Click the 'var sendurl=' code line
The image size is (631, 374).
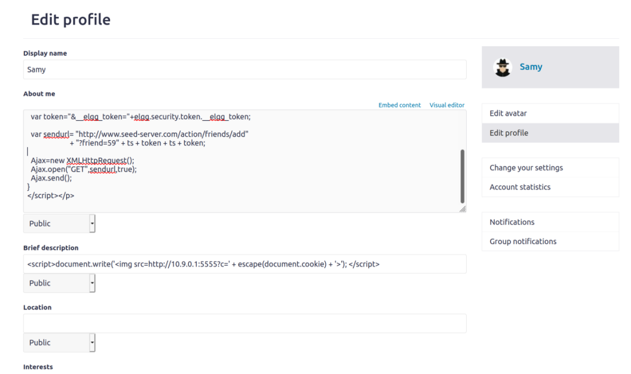[139, 135]
